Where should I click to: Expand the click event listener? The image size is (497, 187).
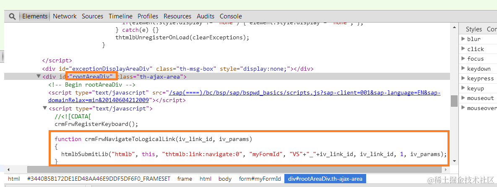point(463,49)
